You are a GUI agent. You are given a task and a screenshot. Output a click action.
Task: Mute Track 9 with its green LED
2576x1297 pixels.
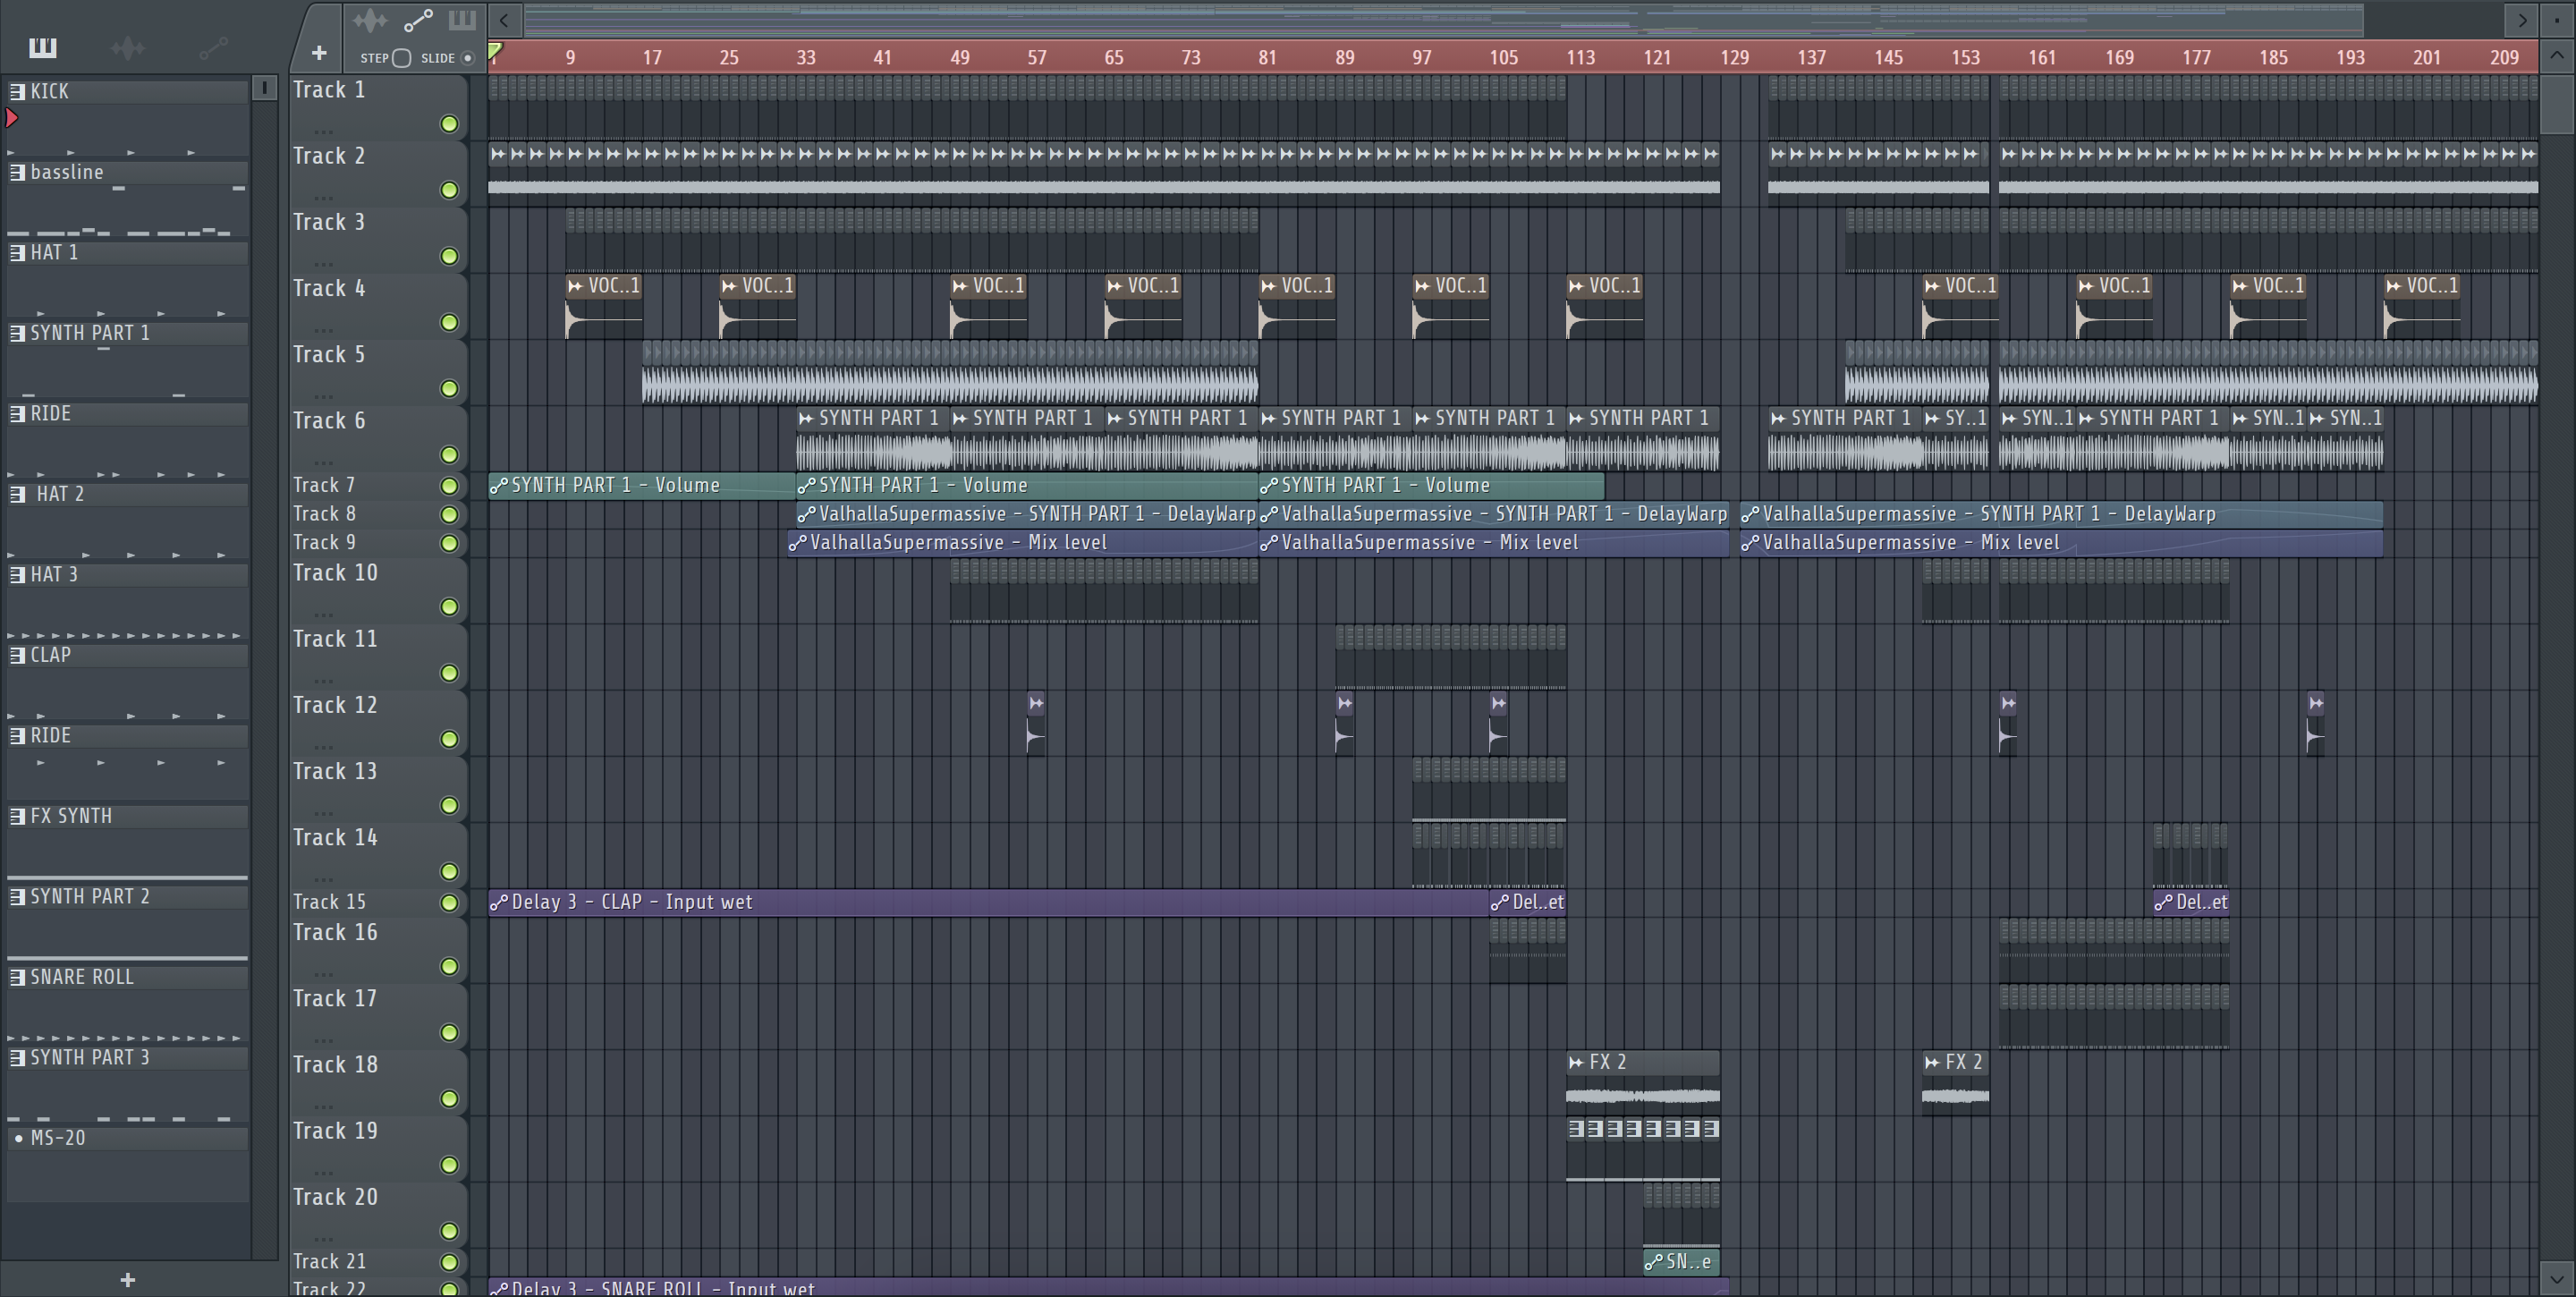point(449,543)
